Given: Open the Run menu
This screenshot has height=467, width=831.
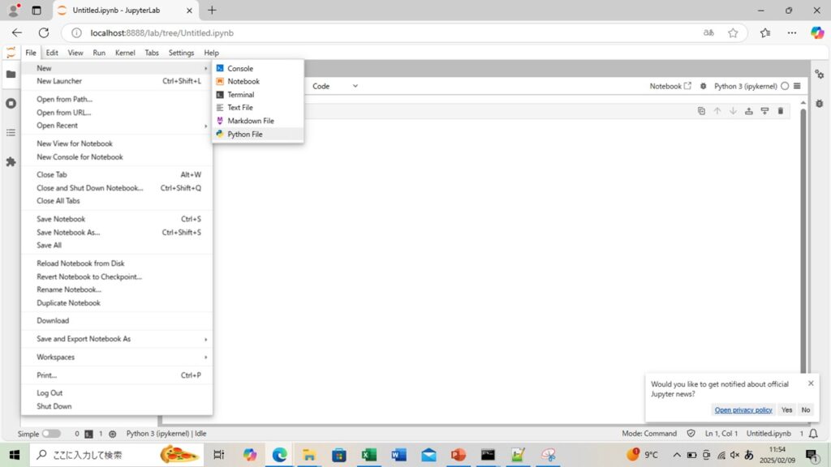Looking at the screenshot, I should [x=99, y=53].
